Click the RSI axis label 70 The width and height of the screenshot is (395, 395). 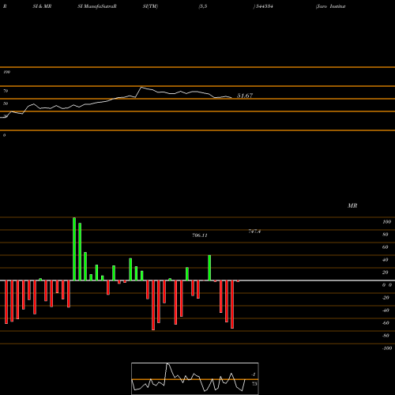(6, 91)
